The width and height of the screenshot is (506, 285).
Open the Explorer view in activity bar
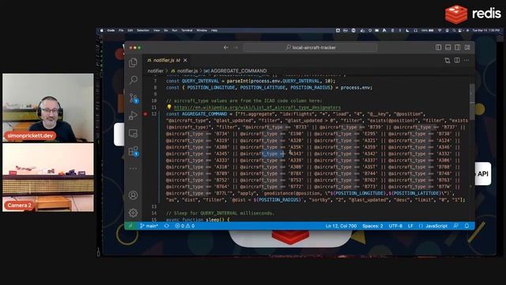coord(133,63)
